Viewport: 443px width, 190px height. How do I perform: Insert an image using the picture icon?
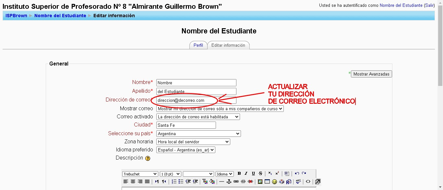260,182
